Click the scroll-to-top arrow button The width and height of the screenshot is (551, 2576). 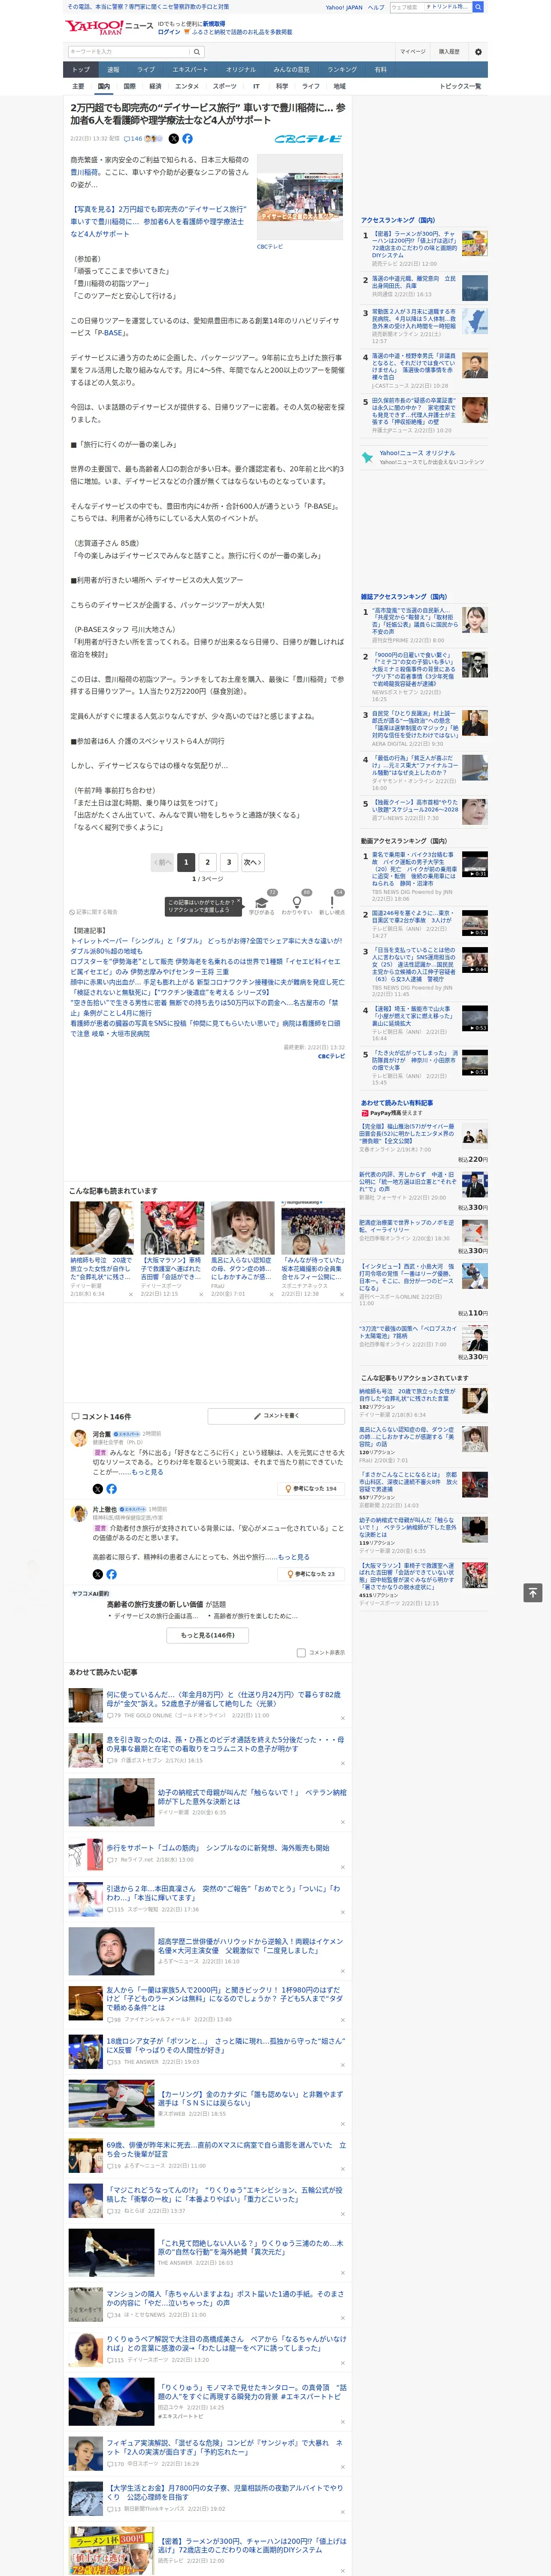[x=533, y=1592]
